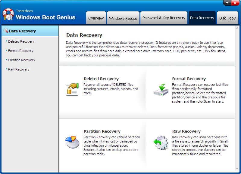241x174 pixels.
Task: Open the Disk Tools tab
Action: coord(227,18)
